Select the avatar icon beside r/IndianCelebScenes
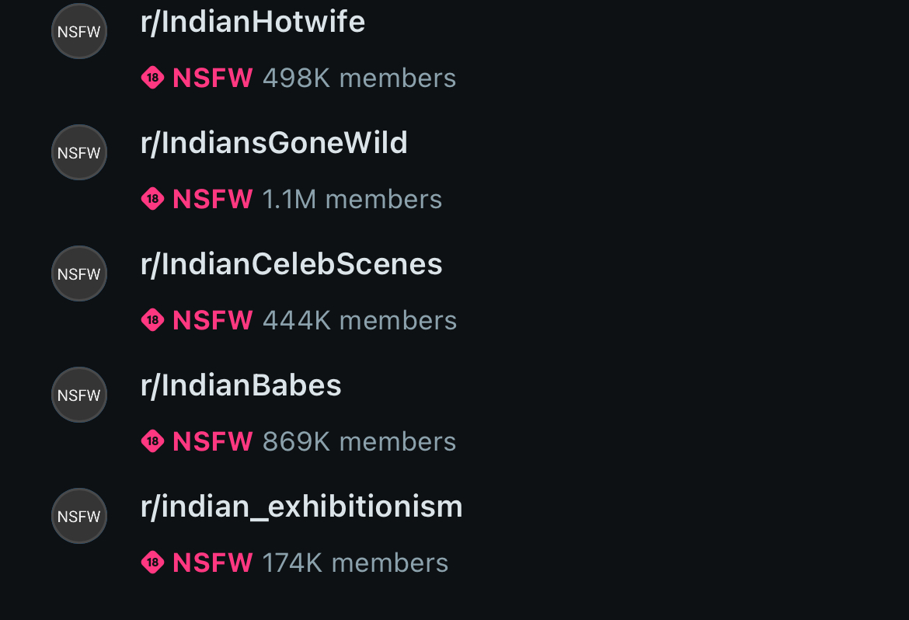This screenshot has width=909, height=620. tap(79, 273)
